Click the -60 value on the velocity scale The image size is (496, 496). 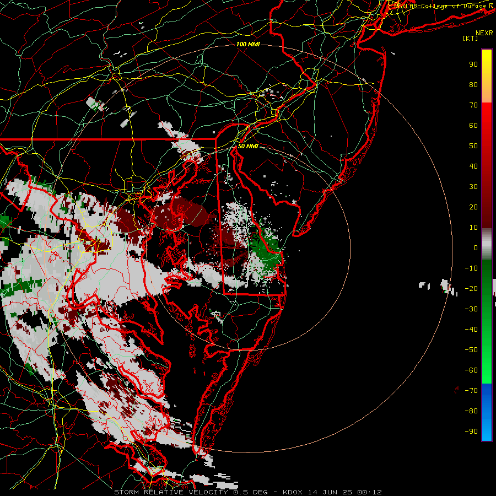coord(471,370)
